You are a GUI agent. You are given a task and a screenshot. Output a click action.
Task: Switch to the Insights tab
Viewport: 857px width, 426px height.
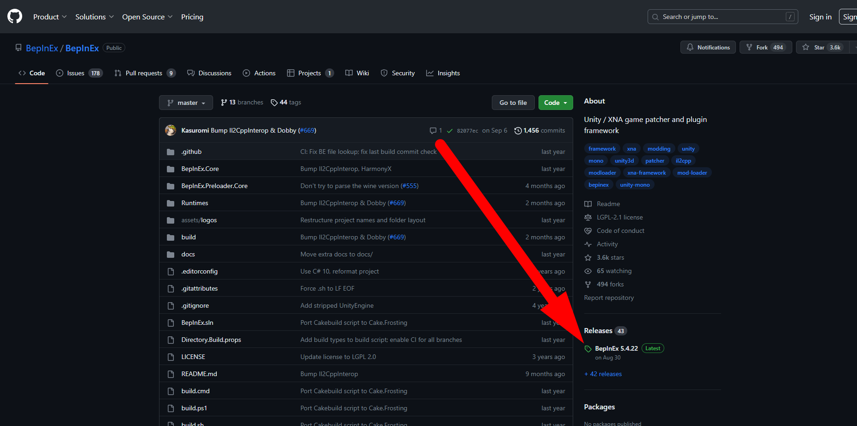[443, 73]
